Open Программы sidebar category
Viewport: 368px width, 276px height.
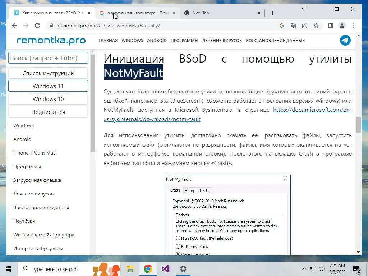[27, 166]
